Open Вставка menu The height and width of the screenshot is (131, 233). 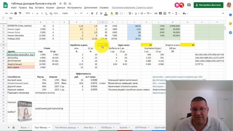coord(39,8)
